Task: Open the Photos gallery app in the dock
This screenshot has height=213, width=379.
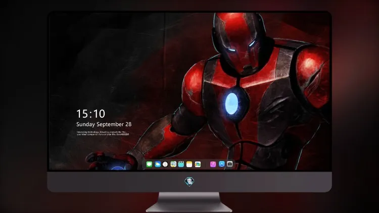Action: point(198,164)
